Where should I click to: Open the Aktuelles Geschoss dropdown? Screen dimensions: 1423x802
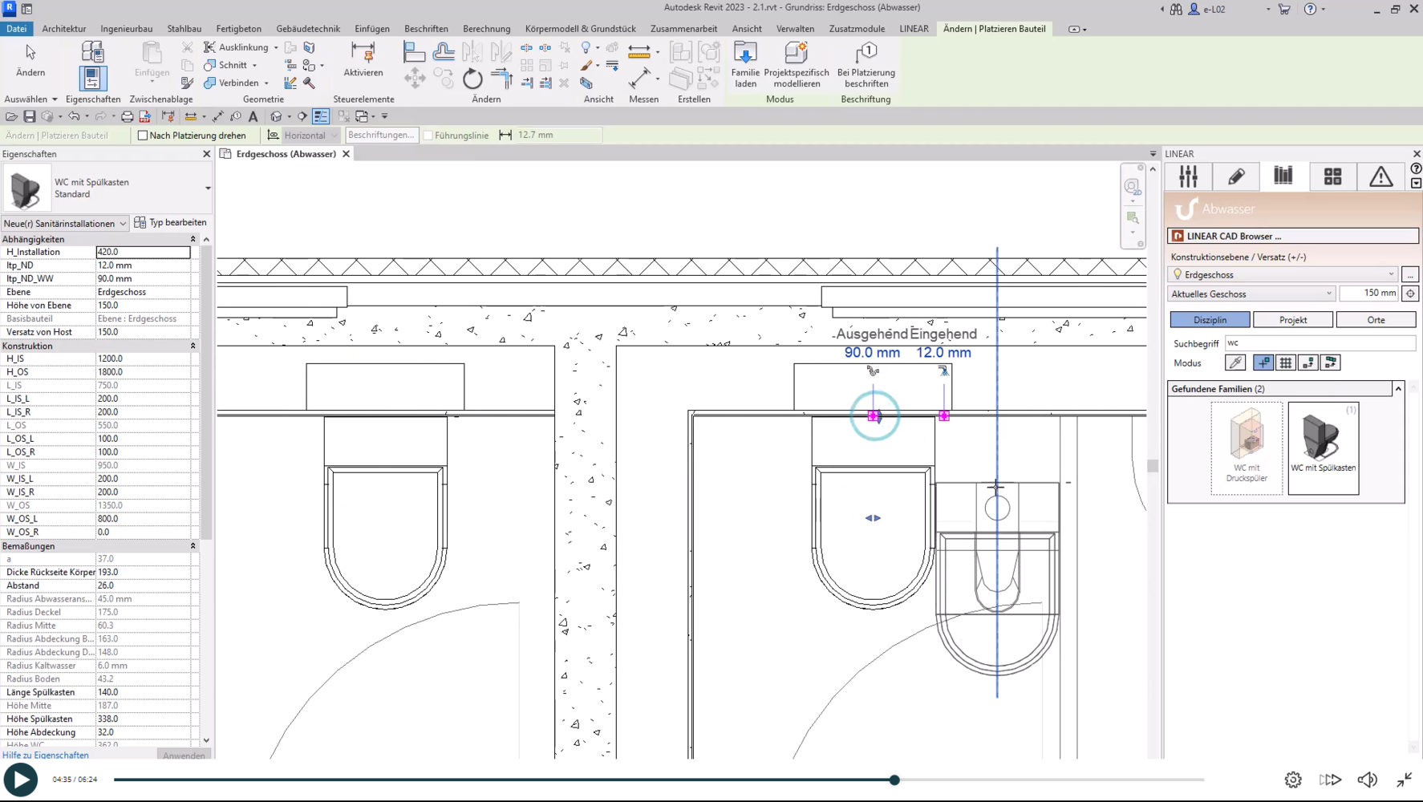(1251, 294)
